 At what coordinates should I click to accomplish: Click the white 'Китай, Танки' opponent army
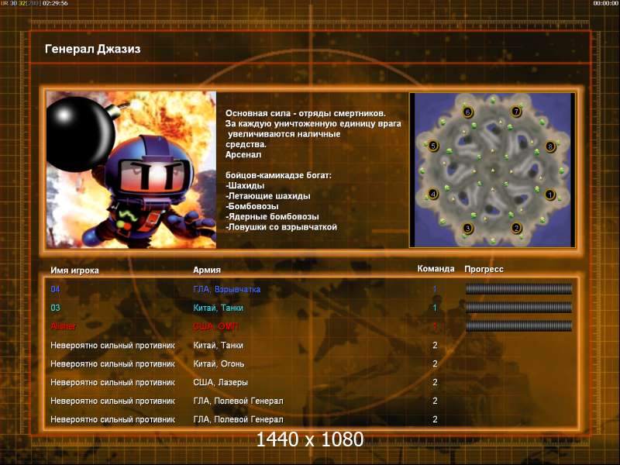click(x=218, y=345)
